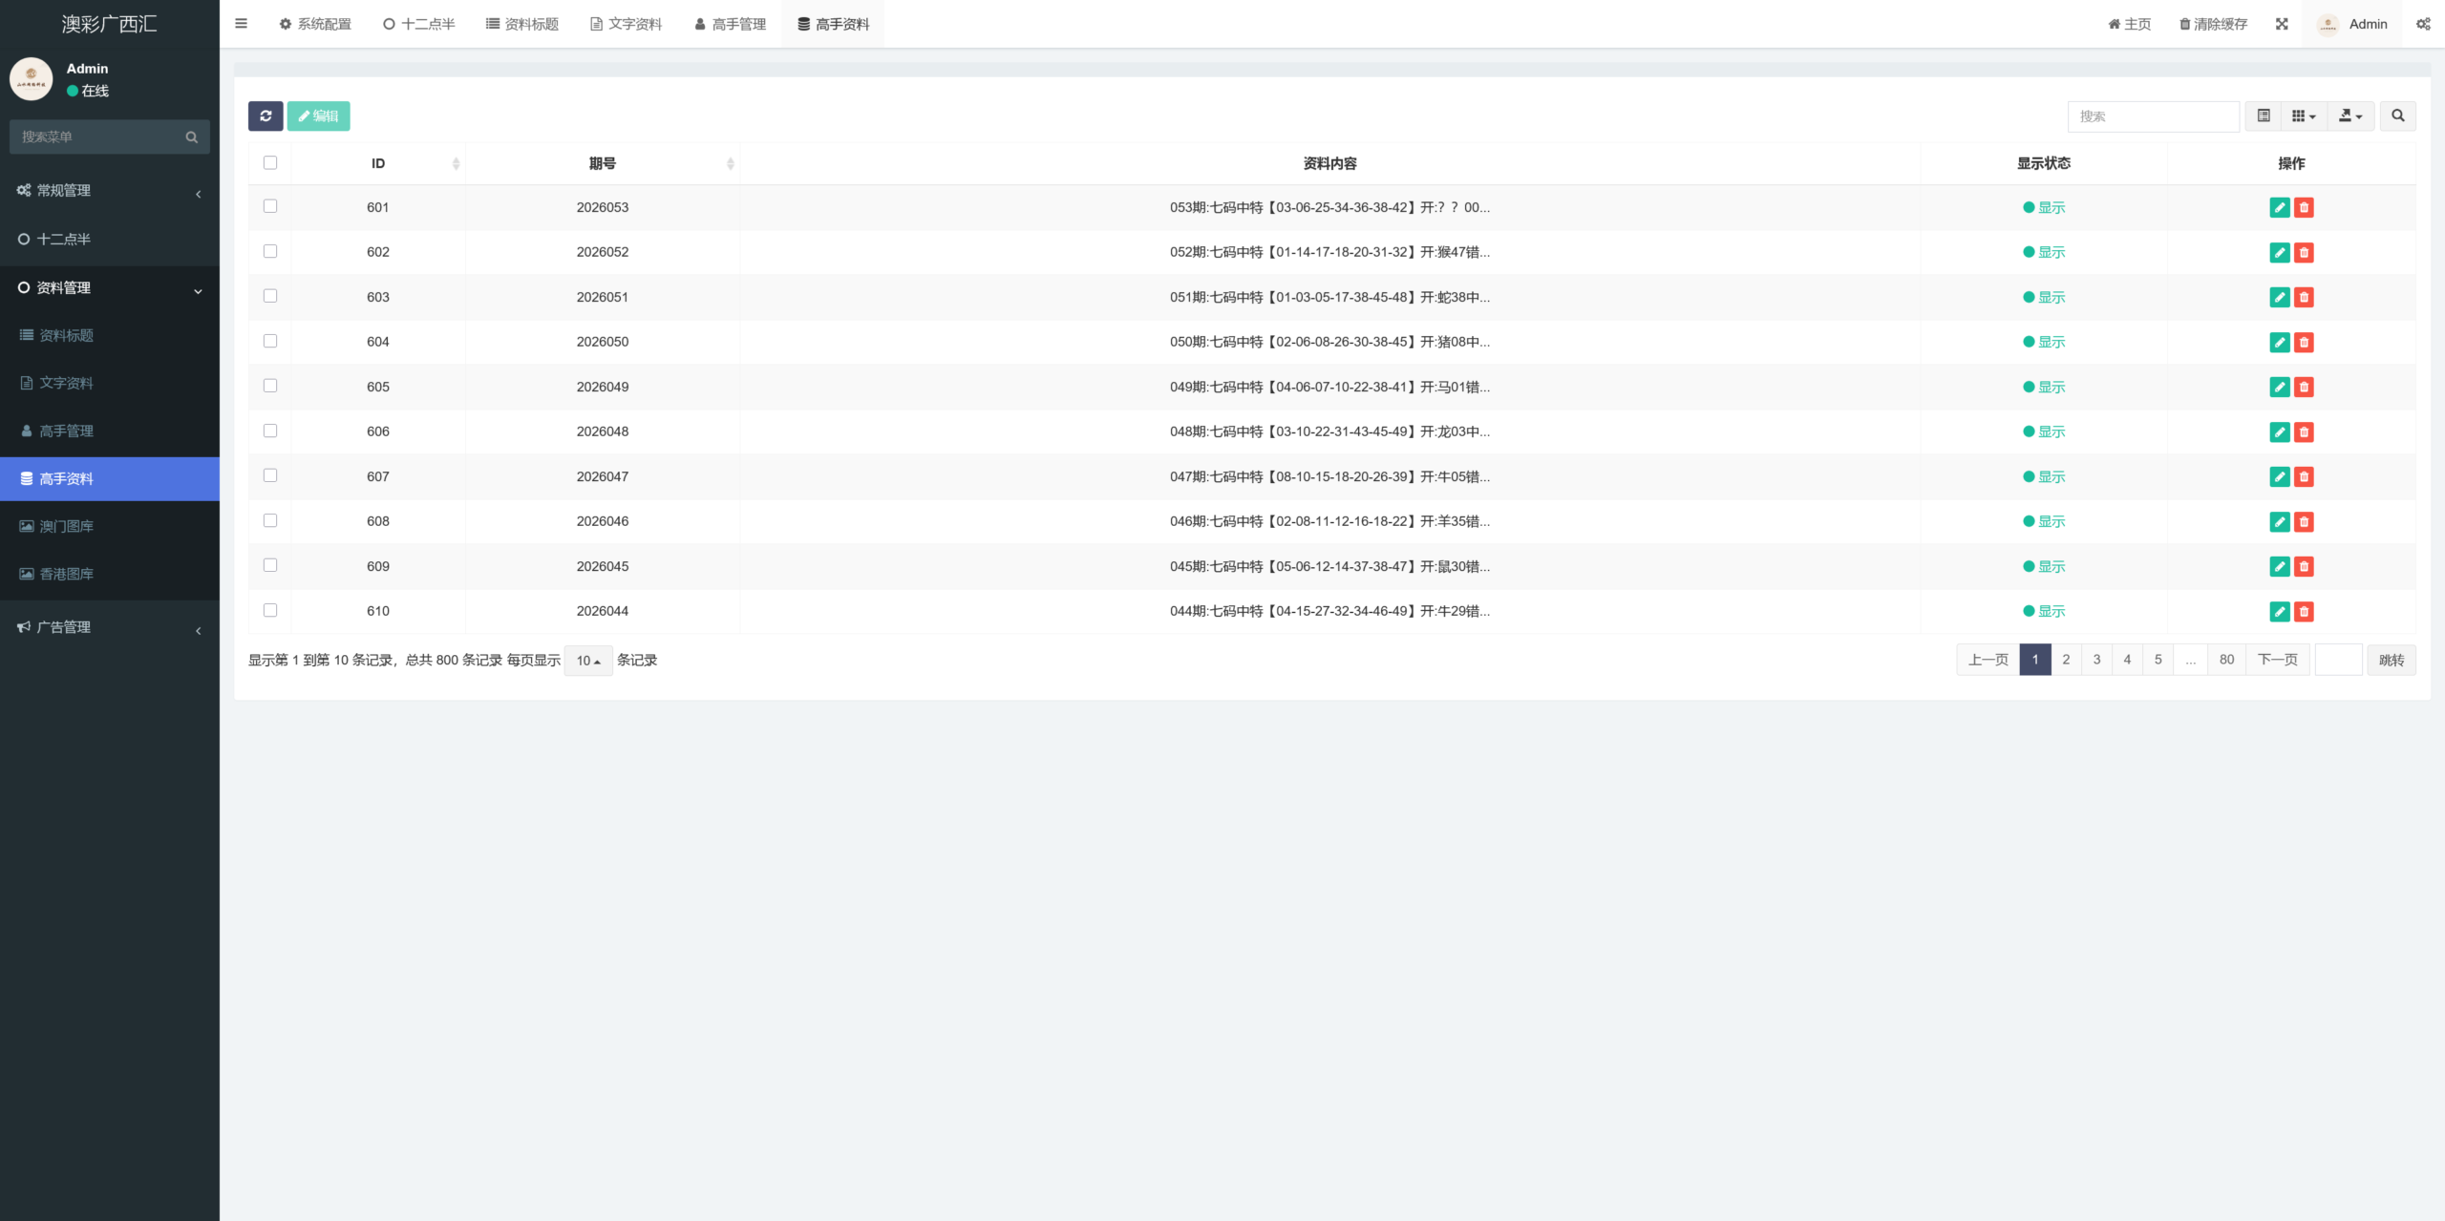2445x1221 pixels.
Task: Open the page size dropdown showing 10
Action: click(x=587, y=661)
